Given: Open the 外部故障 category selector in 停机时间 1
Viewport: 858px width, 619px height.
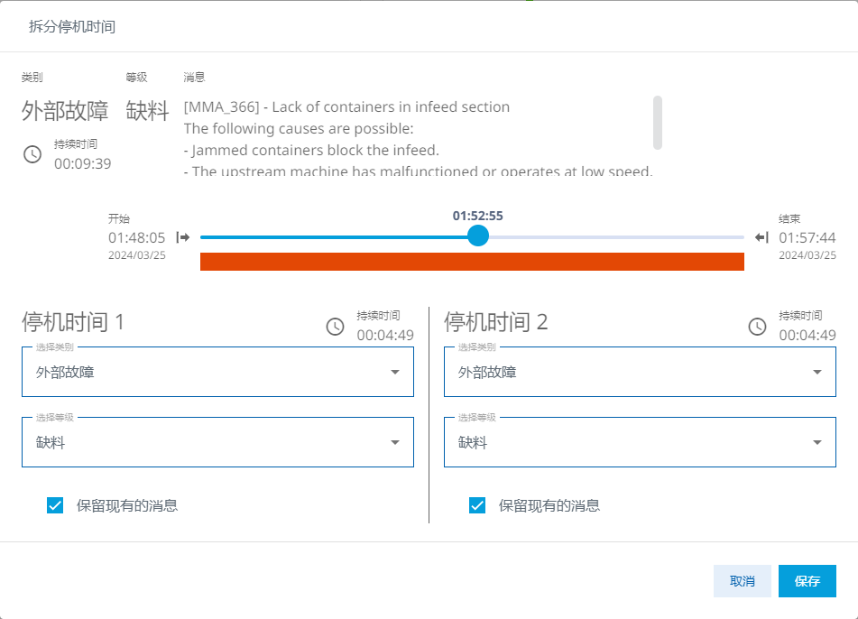Looking at the screenshot, I should (x=217, y=372).
